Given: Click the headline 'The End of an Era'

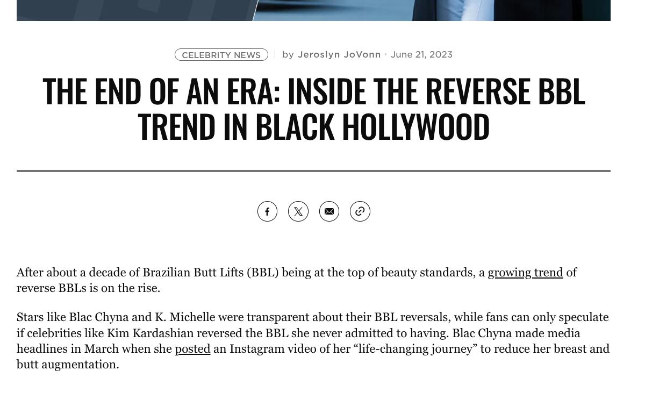Looking at the screenshot, I should tap(313, 108).
